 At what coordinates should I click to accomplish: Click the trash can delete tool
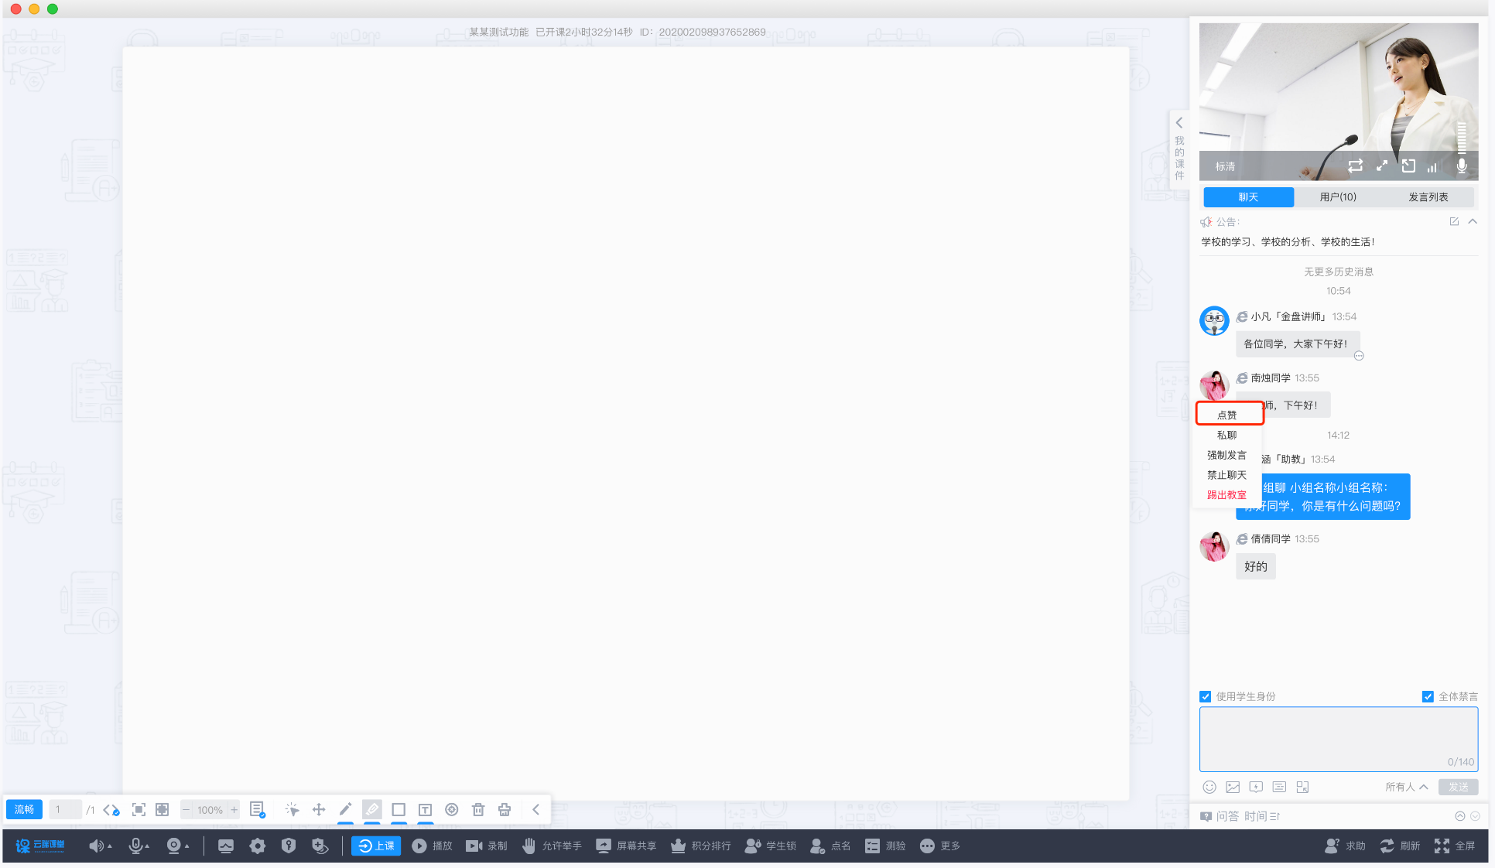(x=478, y=809)
